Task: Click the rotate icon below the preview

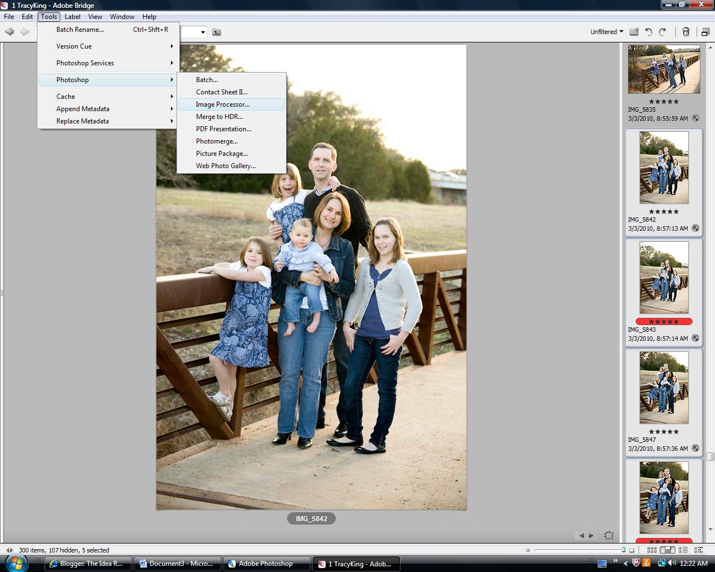Action: tap(609, 535)
